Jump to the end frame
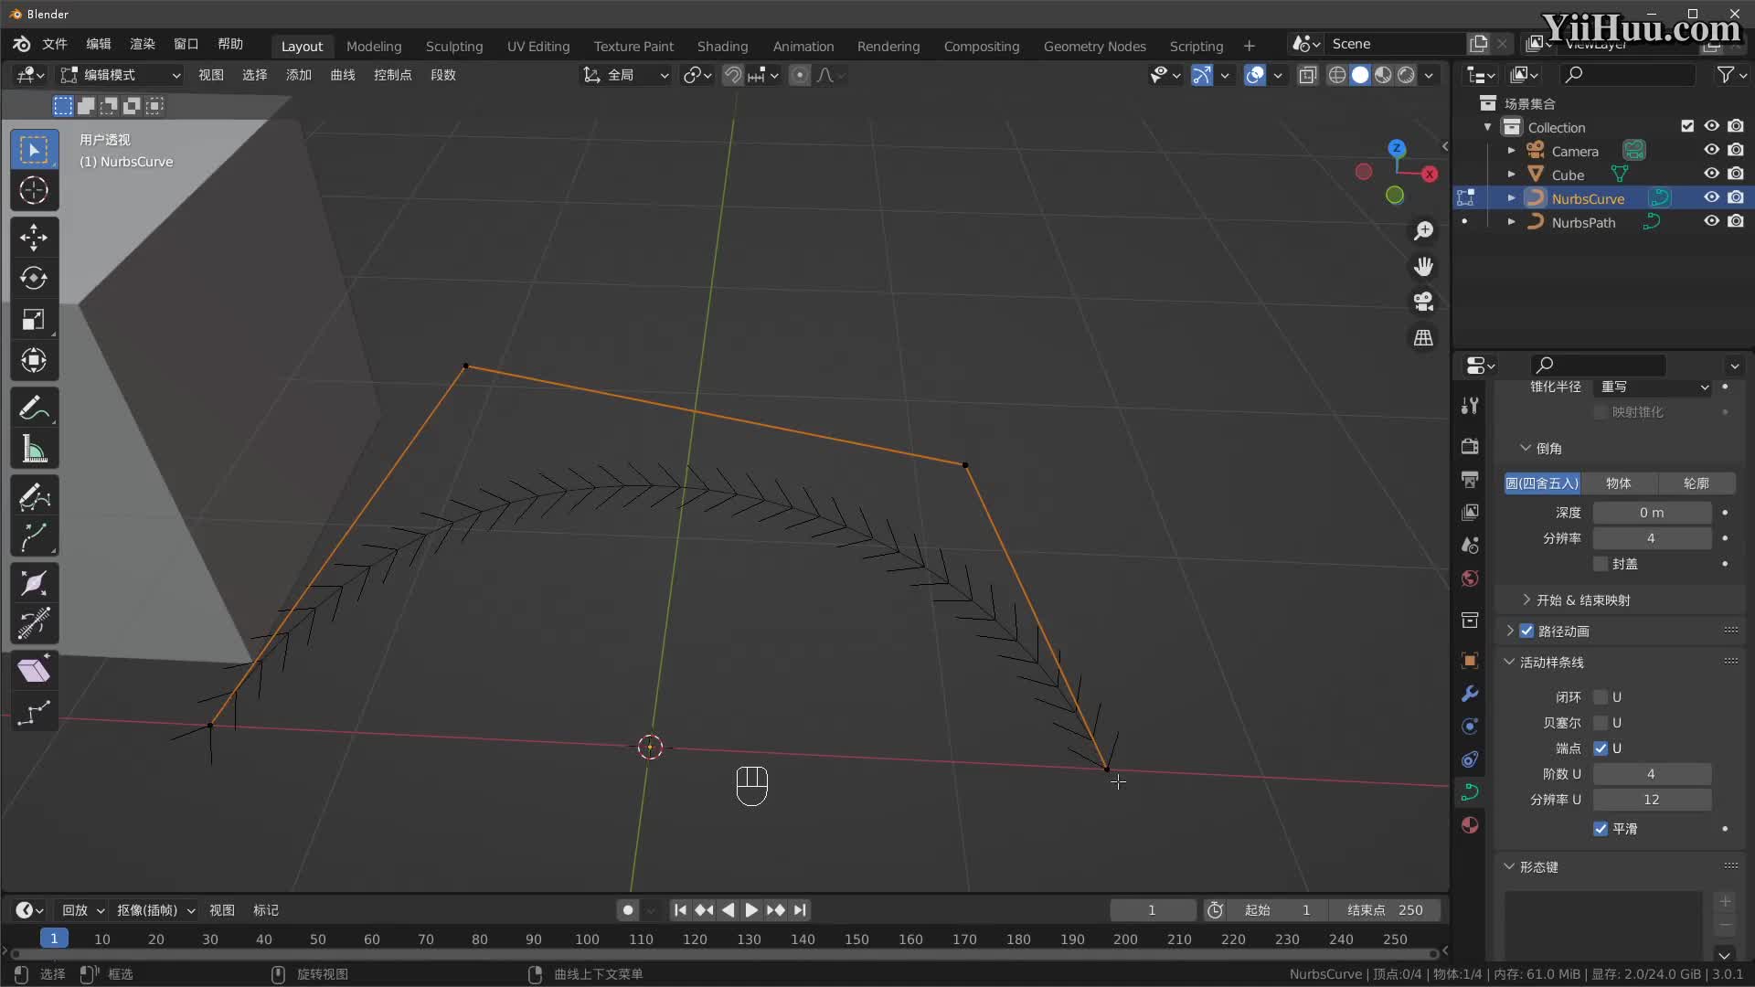 tap(800, 910)
